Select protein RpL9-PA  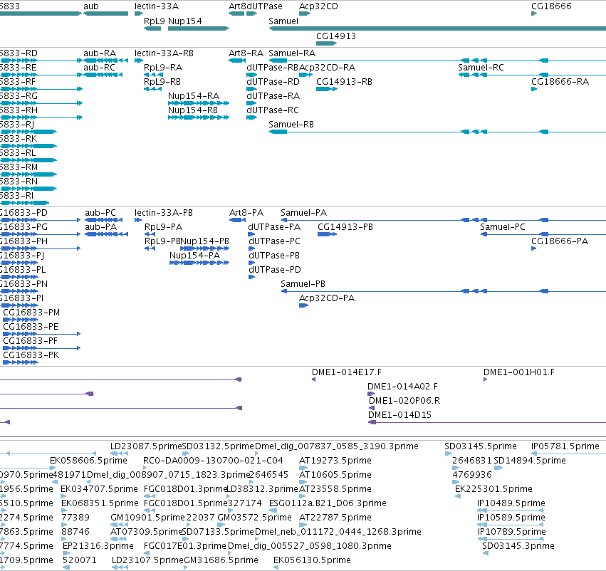[163, 227]
